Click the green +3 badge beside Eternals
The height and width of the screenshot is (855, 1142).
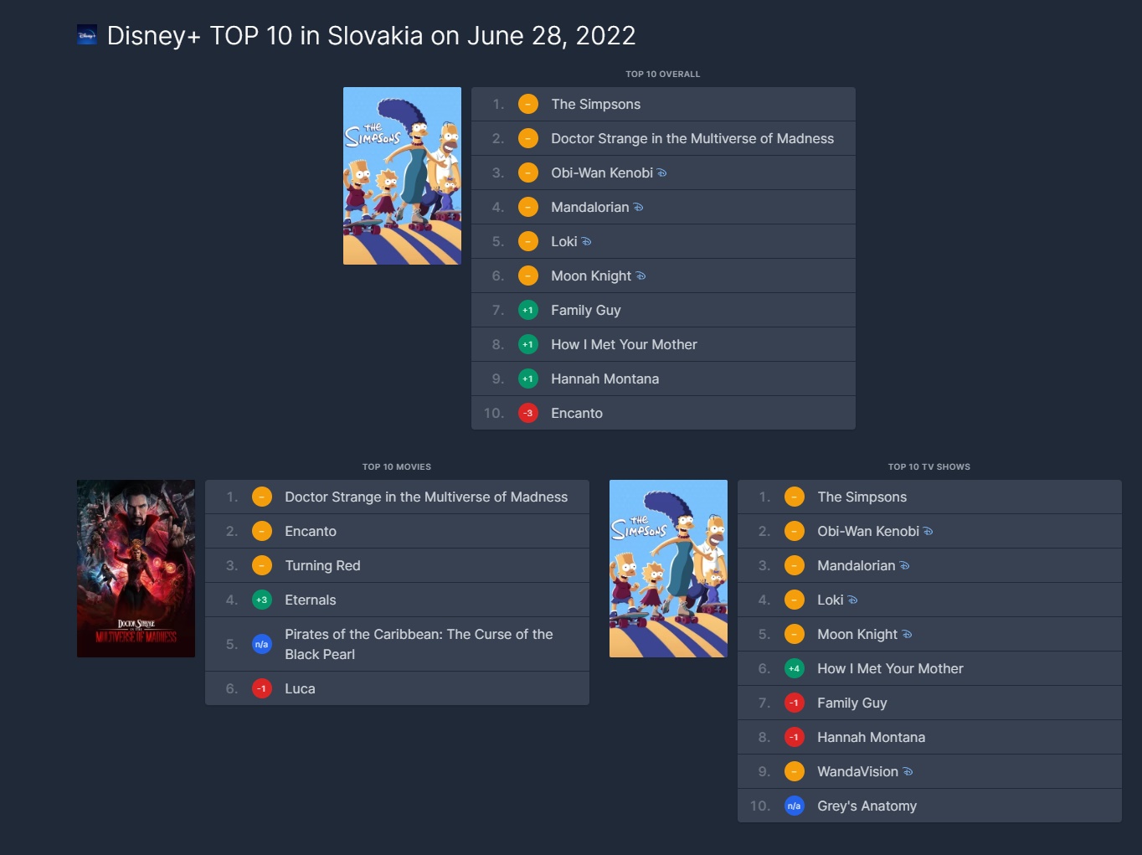tap(262, 600)
